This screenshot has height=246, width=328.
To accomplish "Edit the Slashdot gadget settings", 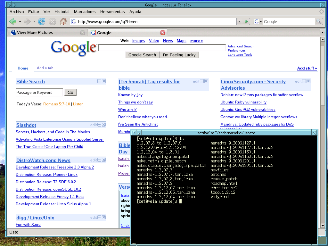I will (94, 125).
